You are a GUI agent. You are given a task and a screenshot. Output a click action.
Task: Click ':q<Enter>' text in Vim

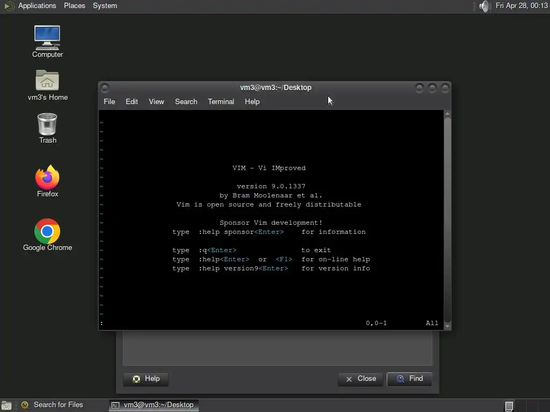pos(218,250)
